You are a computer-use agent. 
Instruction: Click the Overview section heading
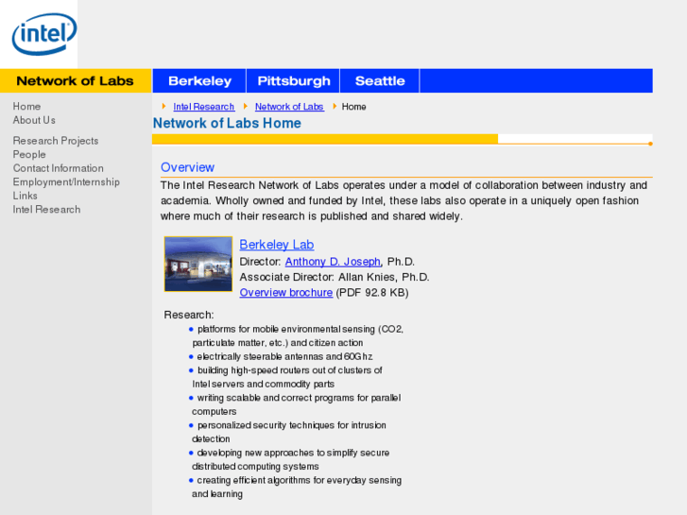tap(187, 167)
